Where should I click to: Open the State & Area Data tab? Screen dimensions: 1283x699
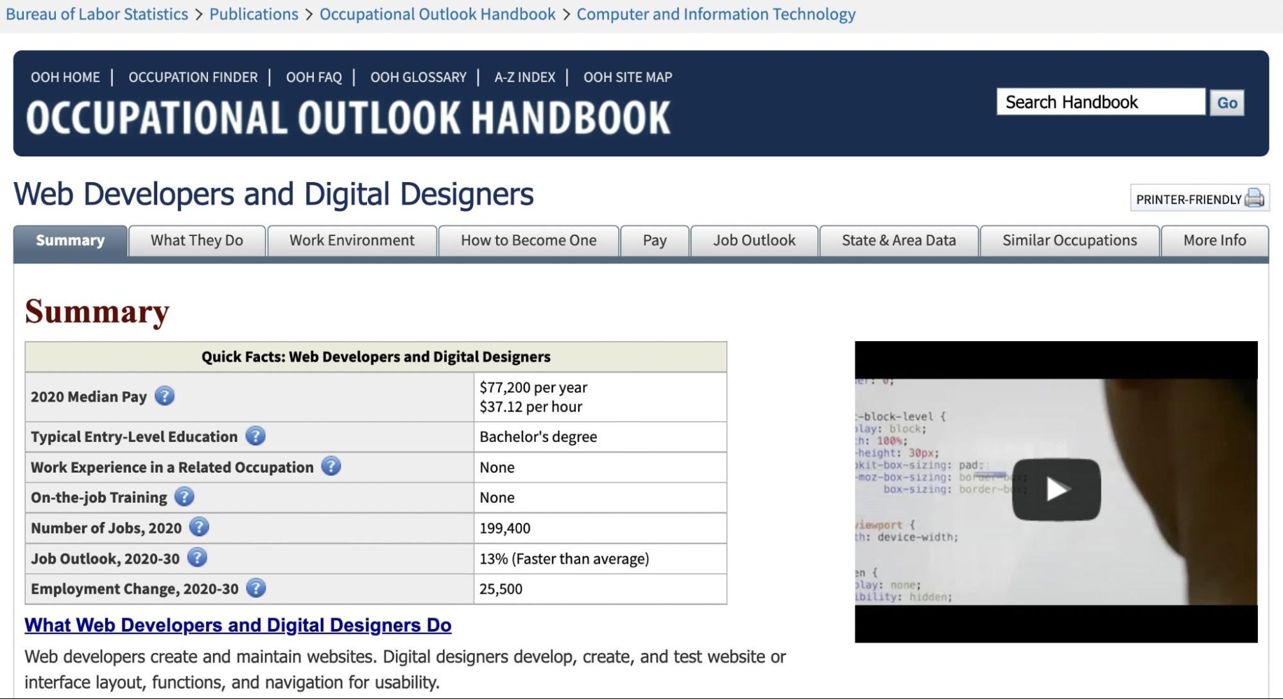898,240
